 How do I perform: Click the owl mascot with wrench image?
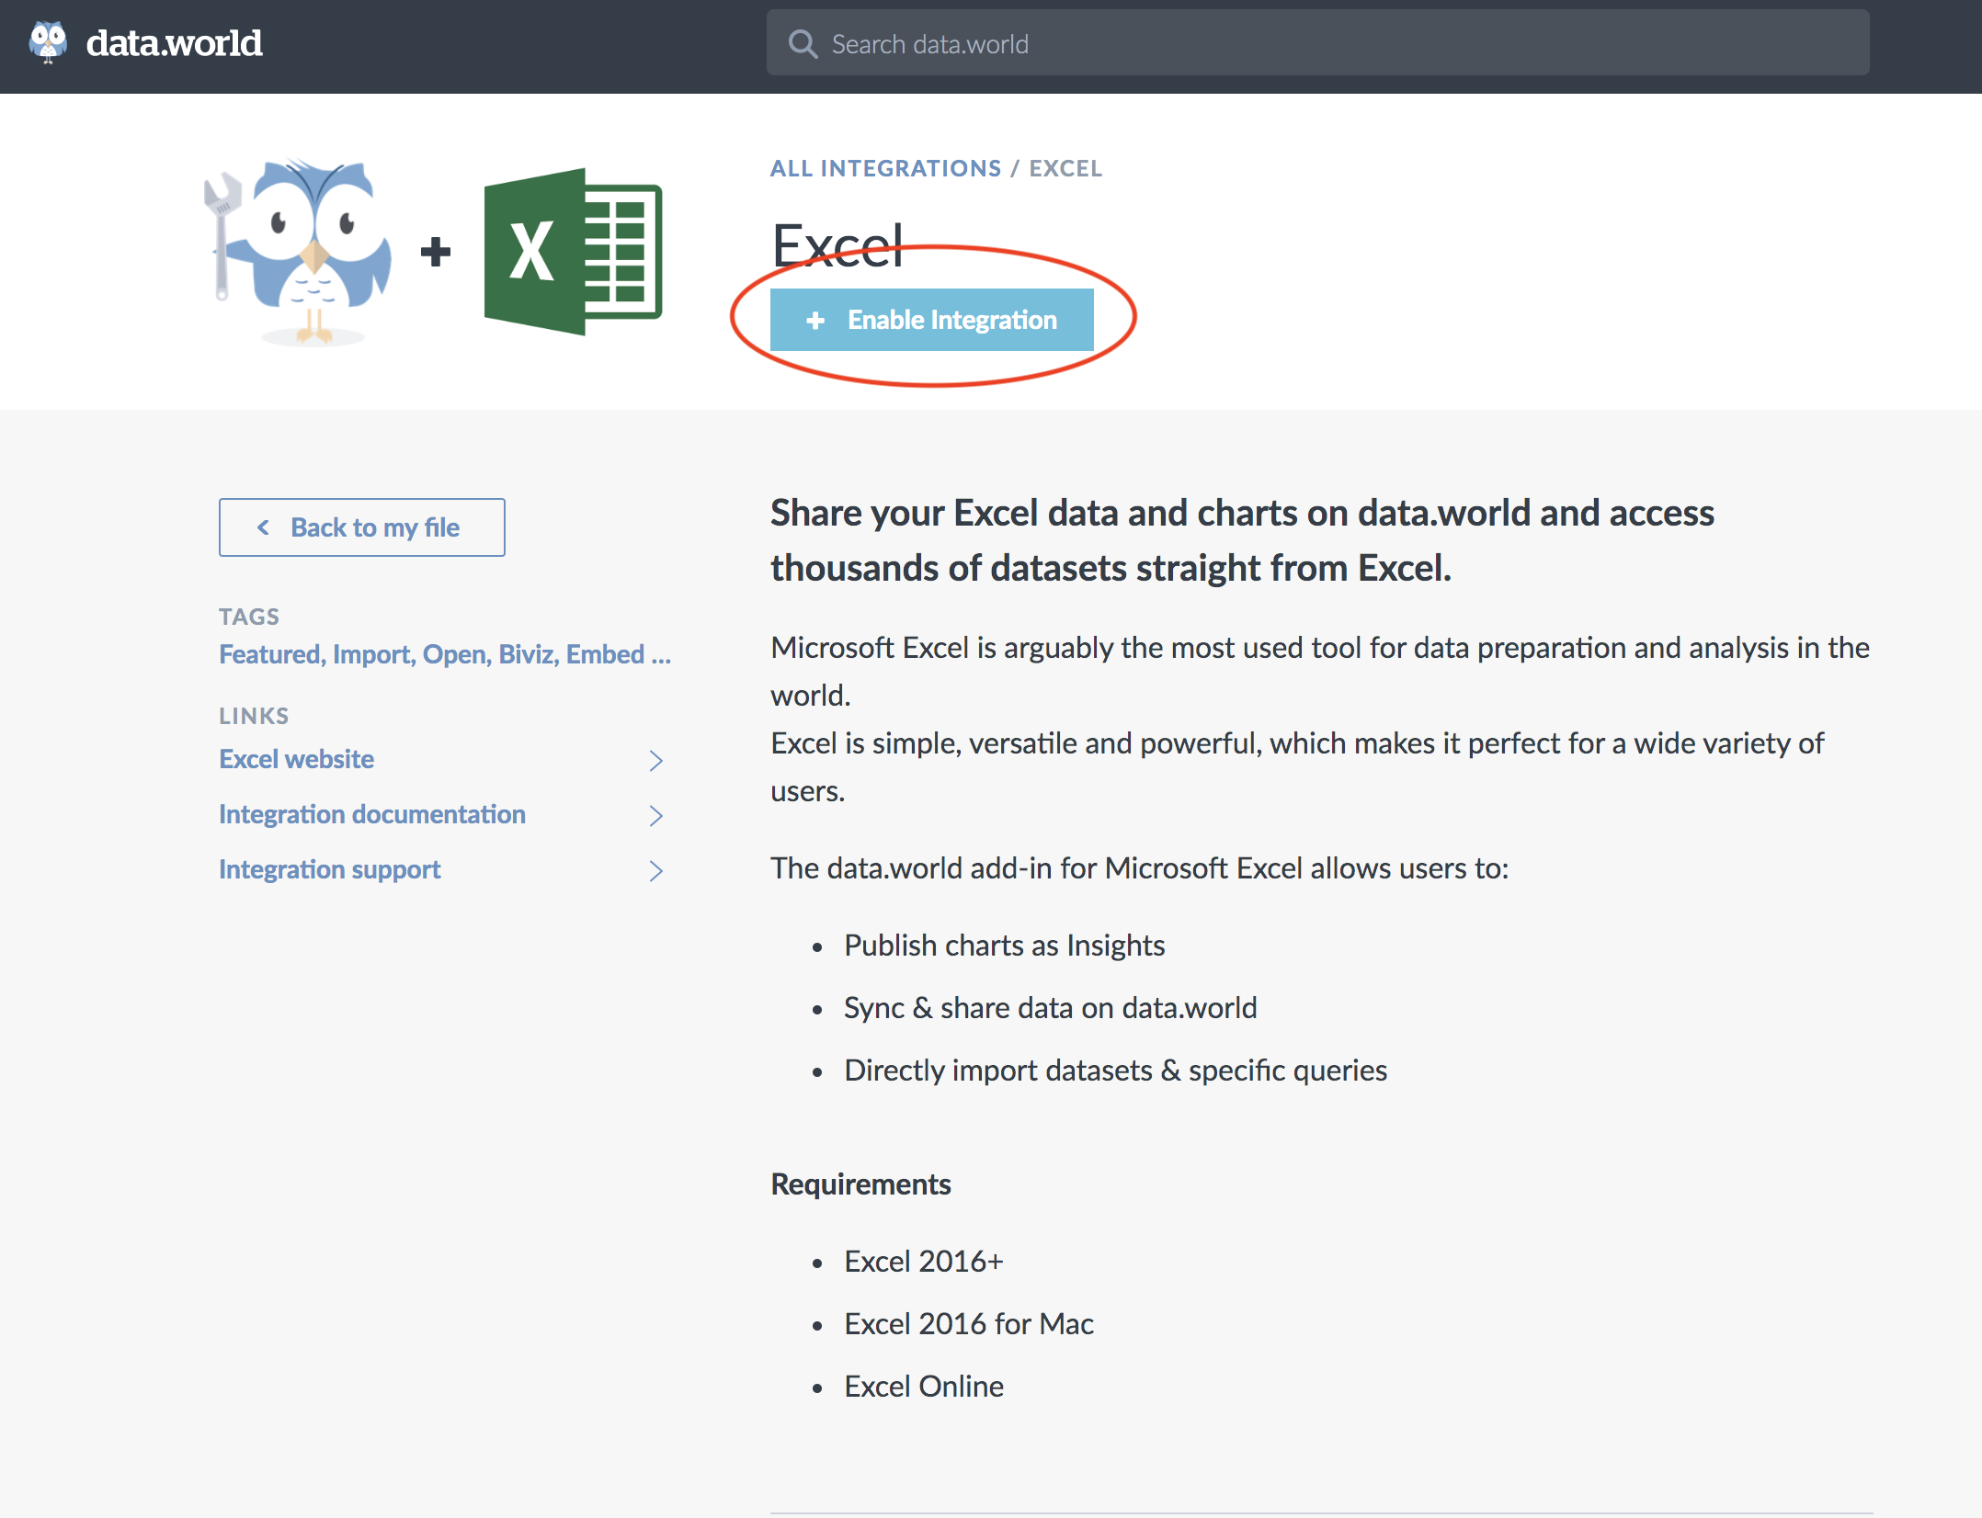click(298, 252)
